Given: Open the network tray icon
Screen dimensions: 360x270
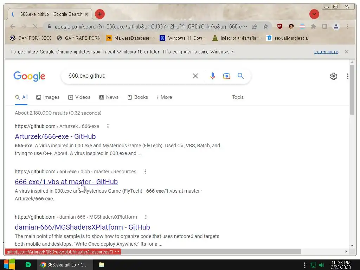Looking at the screenshot, I should point(313,265).
